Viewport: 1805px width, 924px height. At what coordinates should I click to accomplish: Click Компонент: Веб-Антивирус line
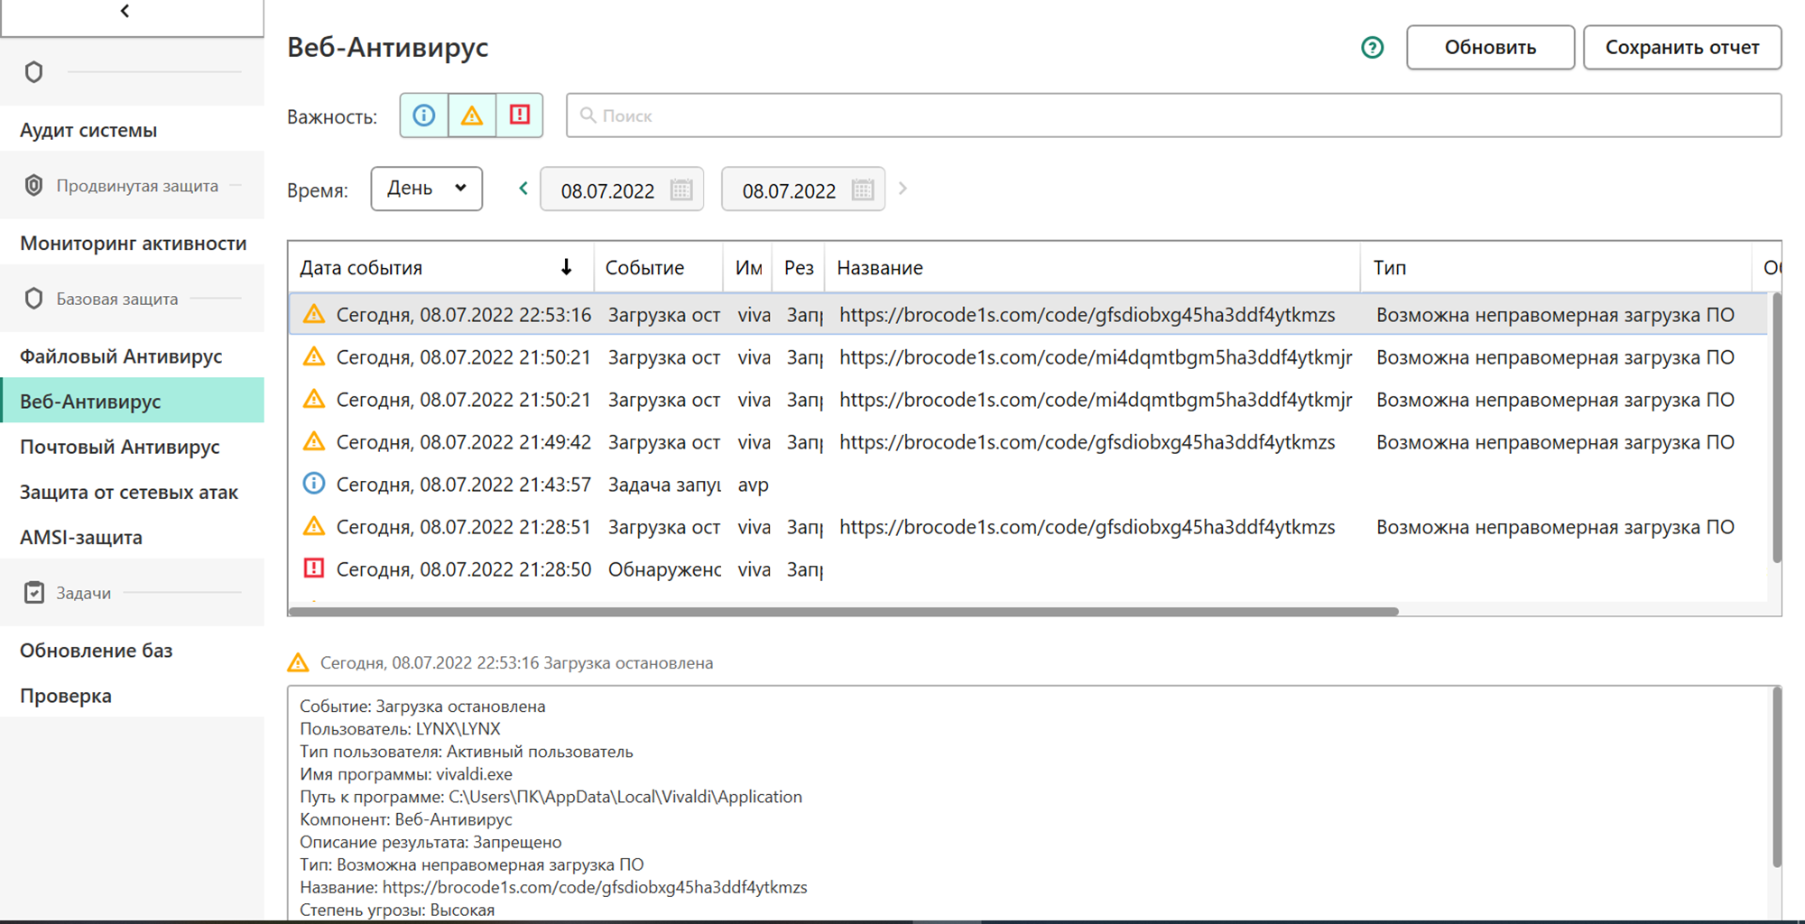coord(406,819)
